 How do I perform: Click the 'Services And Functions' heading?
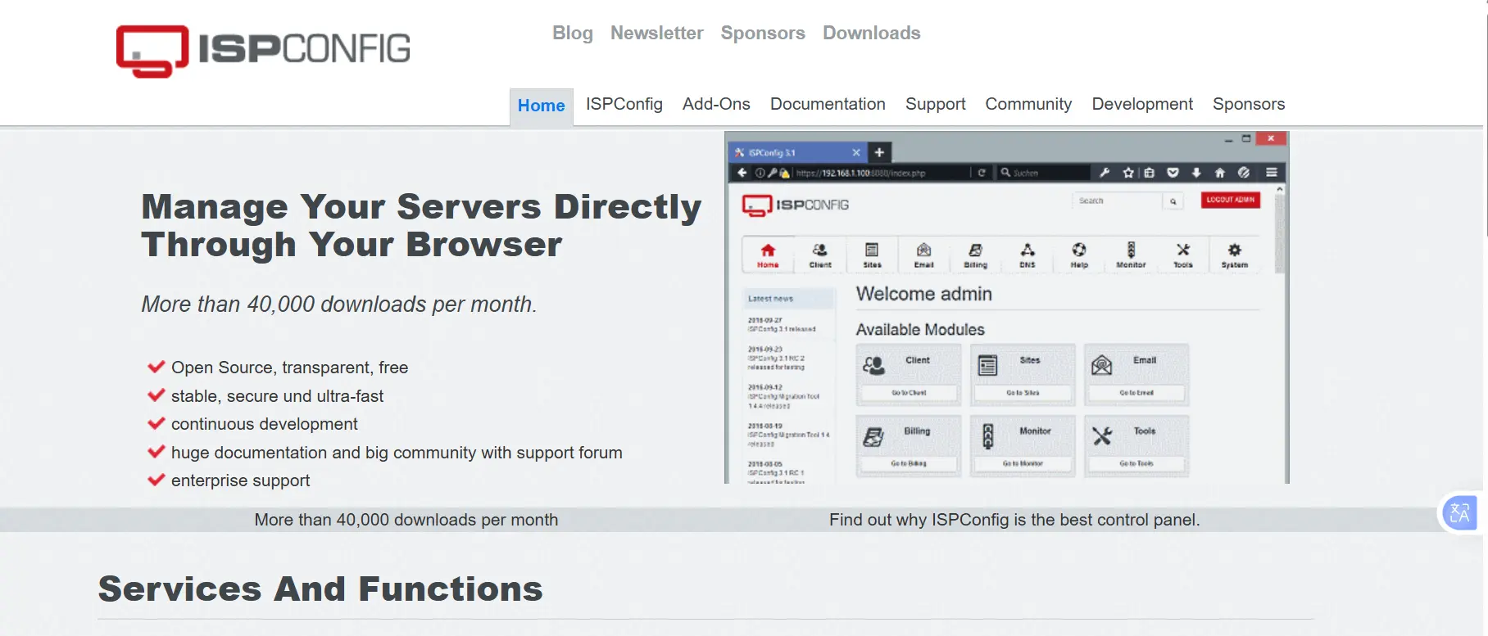(x=320, y=589)
